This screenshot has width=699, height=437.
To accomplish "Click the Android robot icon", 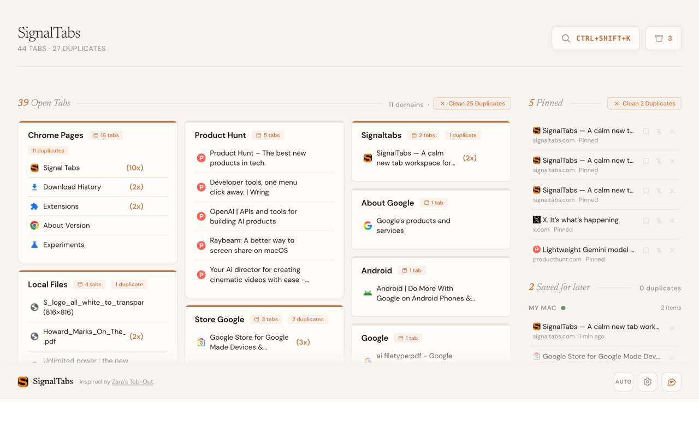I will pos(368,293).
